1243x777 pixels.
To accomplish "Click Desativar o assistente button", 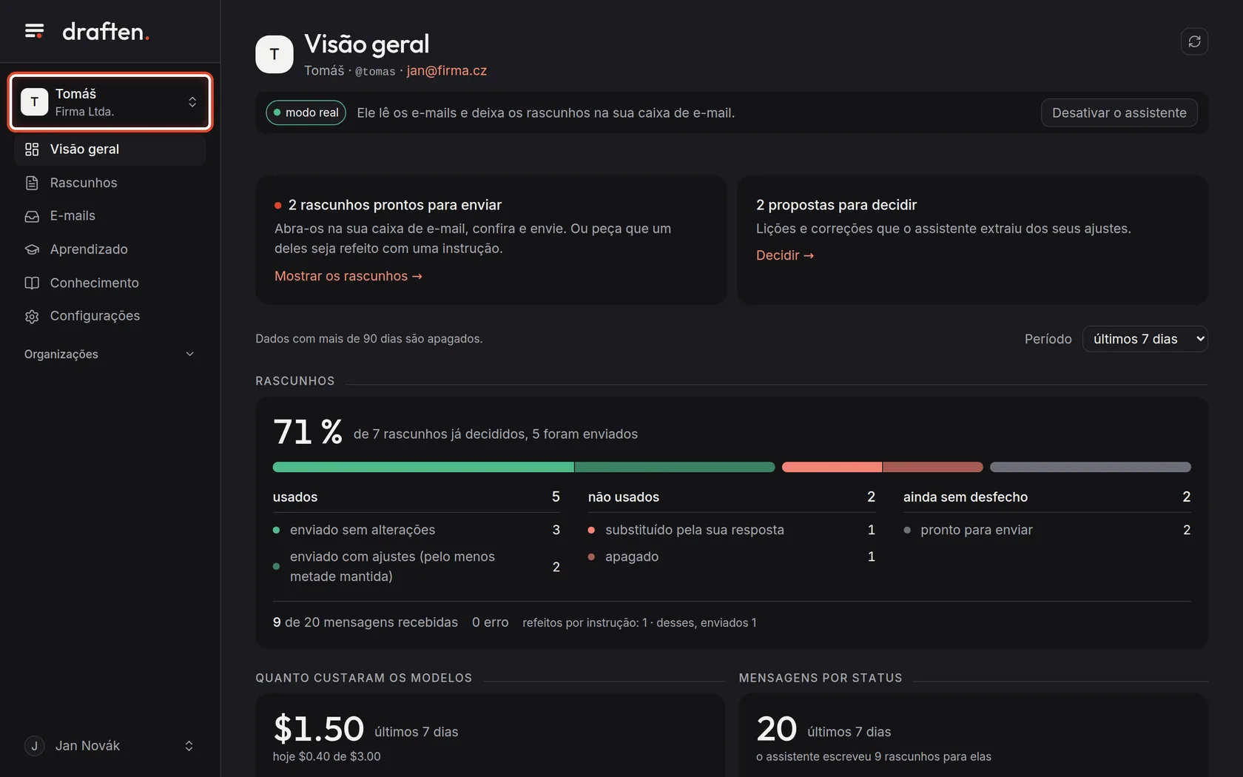I will [x=1119, y=112].
